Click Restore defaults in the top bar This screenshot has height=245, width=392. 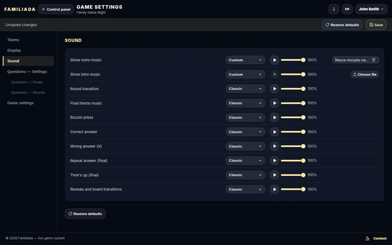pos(342,25)
